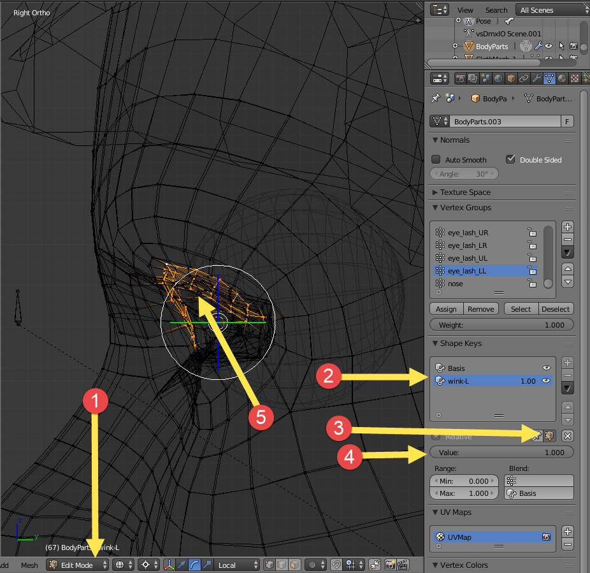Screen dimensions: 590x573
Task: Click the Assign vertex group button
Action: (x=446, y=308)
